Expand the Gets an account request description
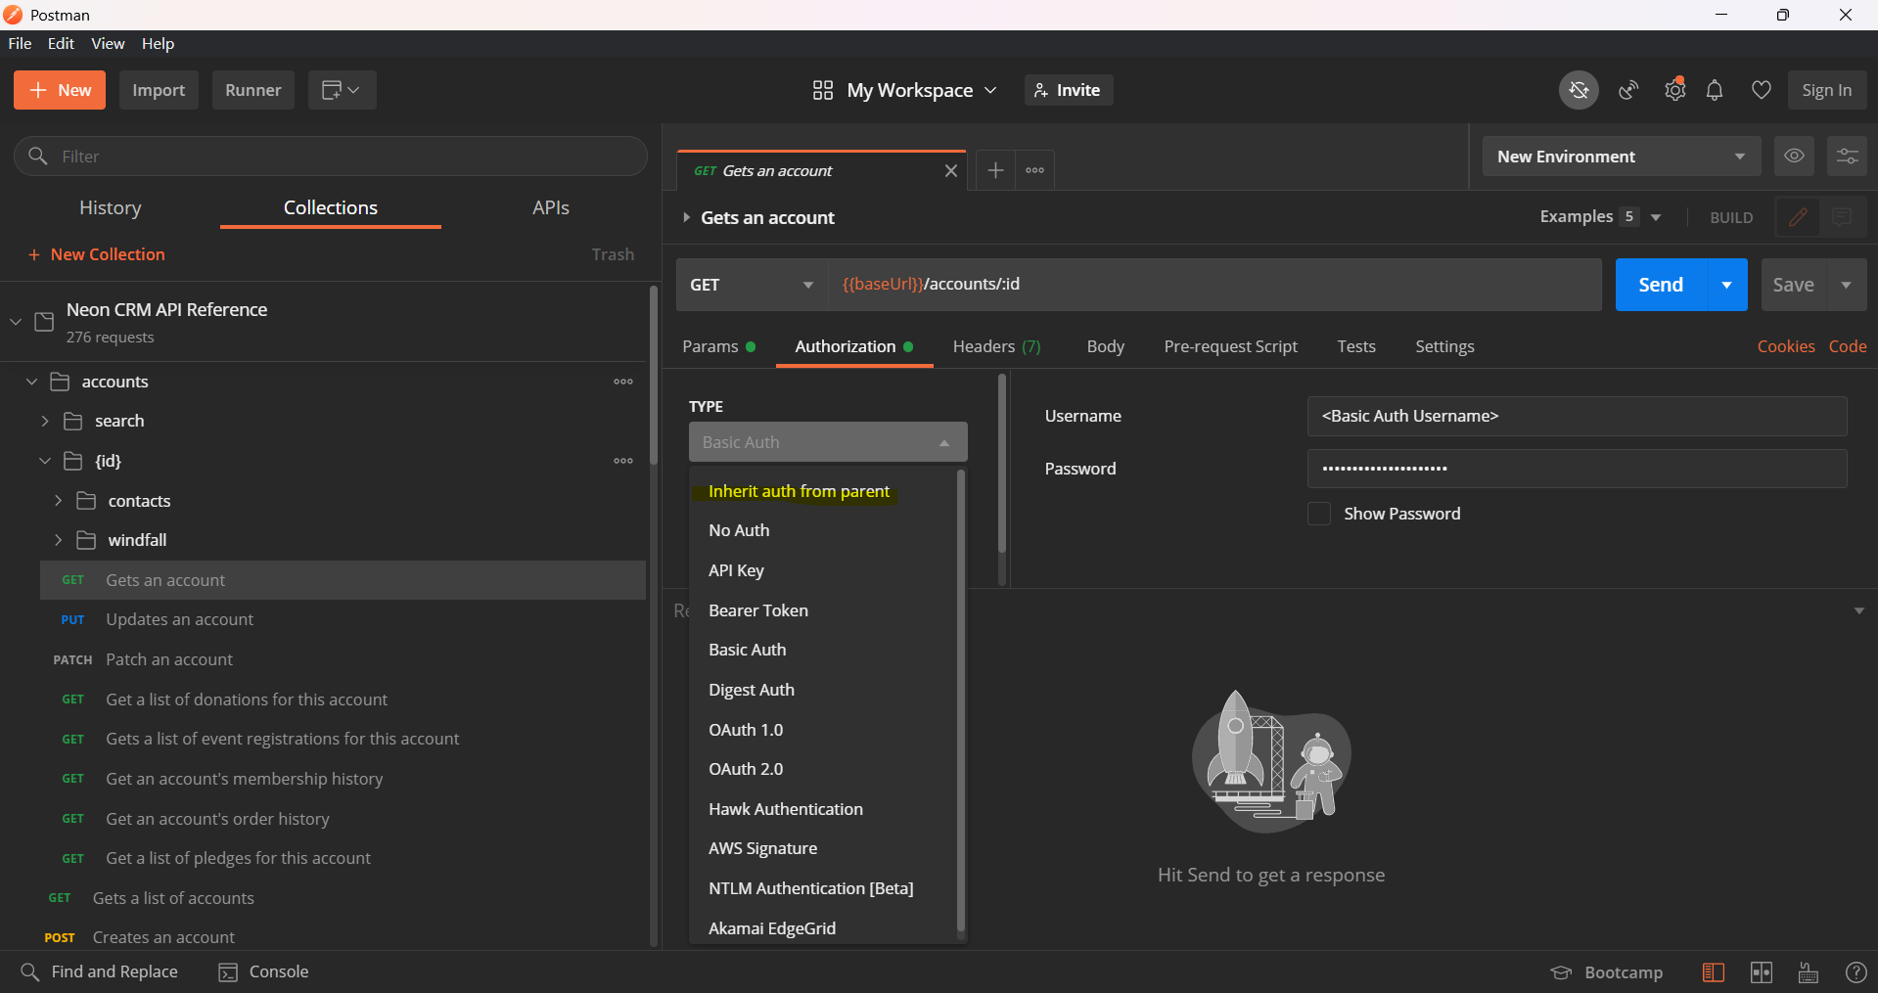Viewport: 1878px width, 993px height. (x=686, y=217)
